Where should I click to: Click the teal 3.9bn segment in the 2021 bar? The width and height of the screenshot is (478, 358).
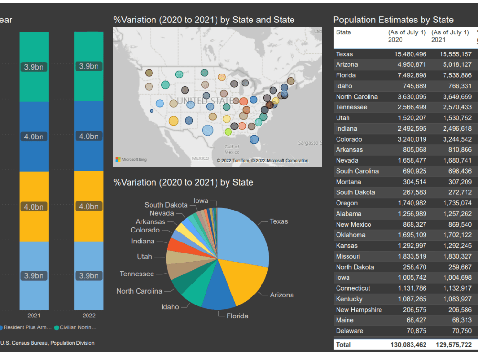[33, 67]
